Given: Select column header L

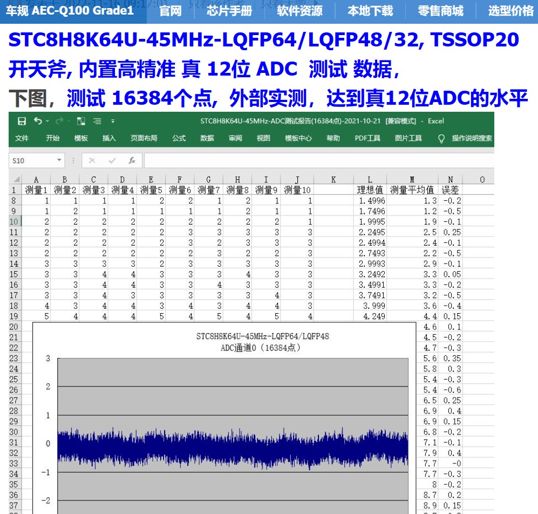Looking at the screenshot, I should [370, 180].
